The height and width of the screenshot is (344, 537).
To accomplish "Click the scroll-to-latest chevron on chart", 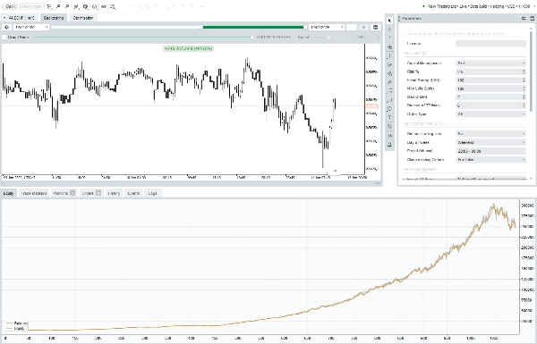I will 335,171.
